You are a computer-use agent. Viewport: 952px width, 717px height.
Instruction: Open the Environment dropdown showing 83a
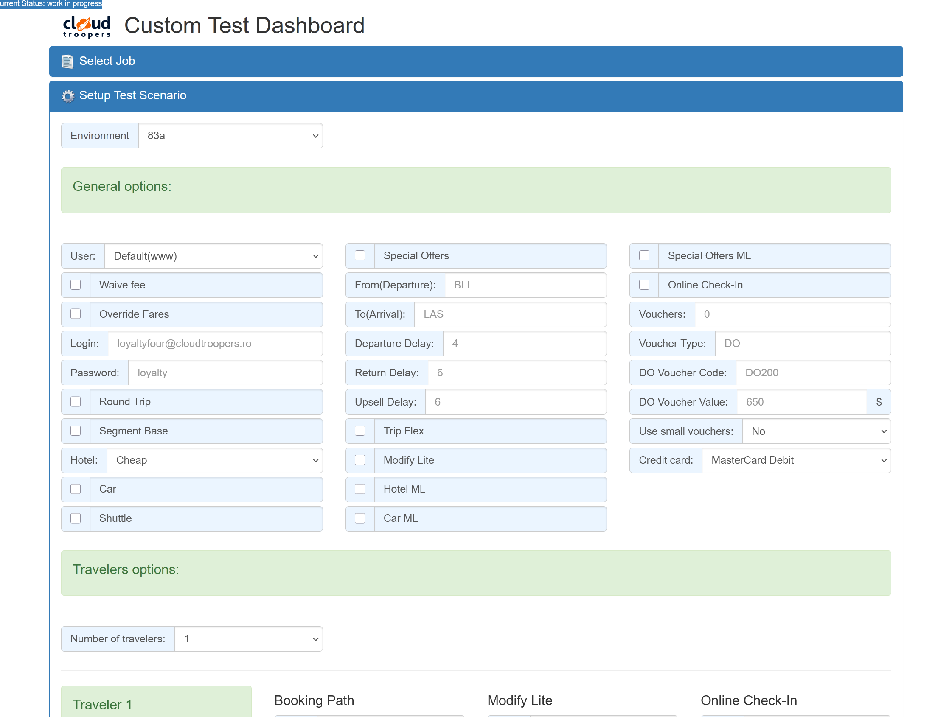[x=230, y=136]
